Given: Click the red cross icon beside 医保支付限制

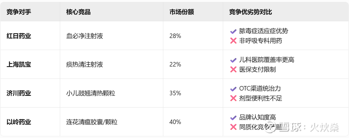Looking at the screenshot, I should point(233,70).
